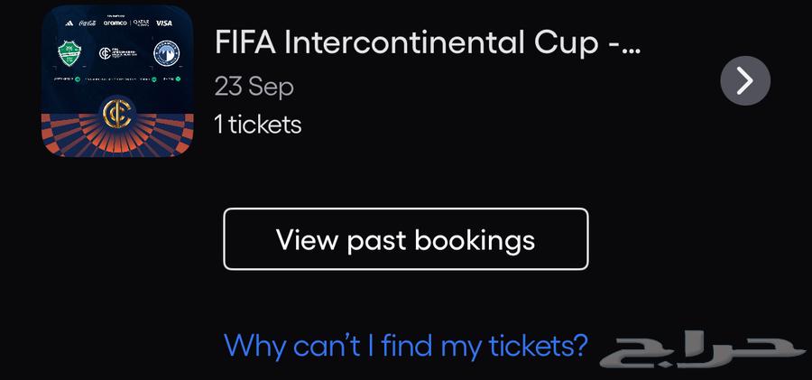
Task: Tap the FIFA Intercontinental Cup event title
Action: coord(428,42)
